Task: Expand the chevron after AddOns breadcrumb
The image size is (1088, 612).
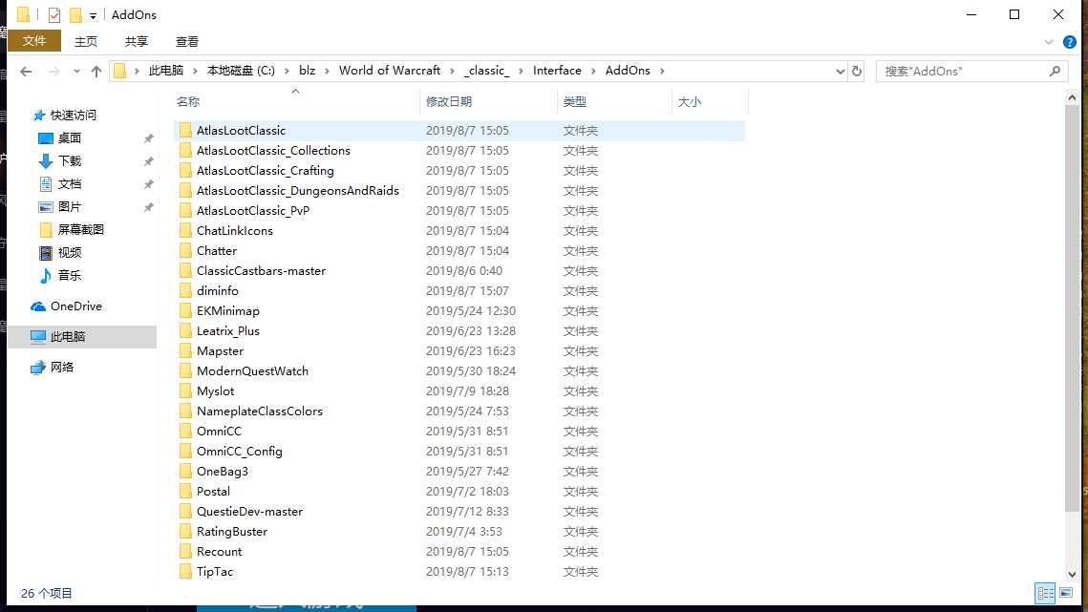Action: tap(662, 71)
